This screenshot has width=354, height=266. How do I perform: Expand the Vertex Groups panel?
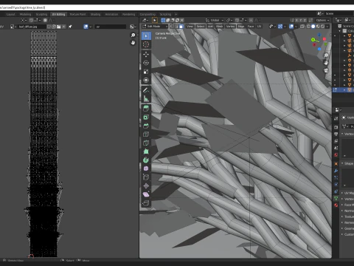coord(347,134)
